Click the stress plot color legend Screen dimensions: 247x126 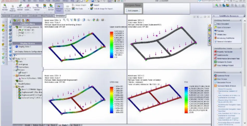112,45
